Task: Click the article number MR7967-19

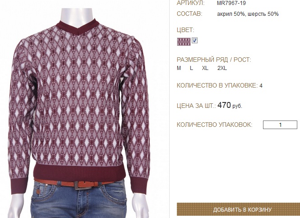Action: click(x=231, y=3)
